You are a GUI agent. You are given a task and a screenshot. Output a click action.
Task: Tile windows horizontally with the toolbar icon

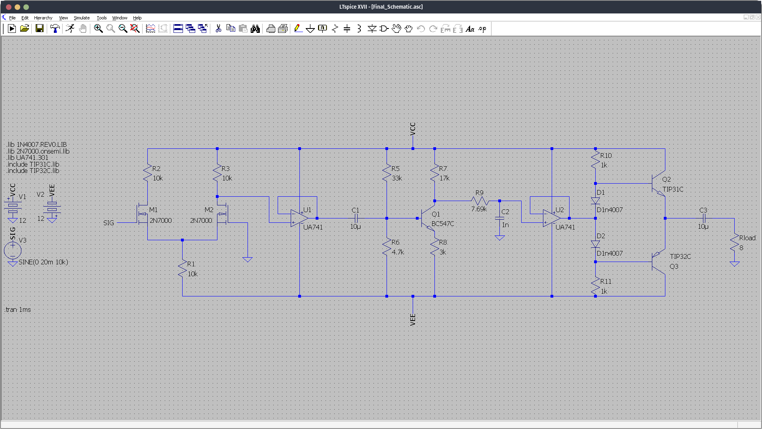[x=178, y=28]
